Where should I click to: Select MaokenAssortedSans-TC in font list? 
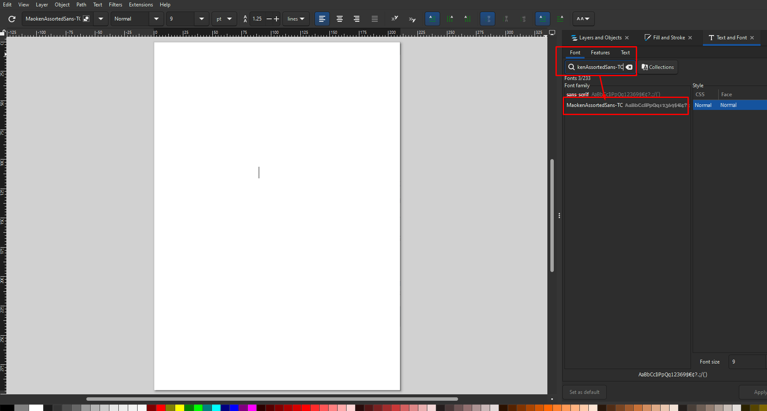point(594,105)
